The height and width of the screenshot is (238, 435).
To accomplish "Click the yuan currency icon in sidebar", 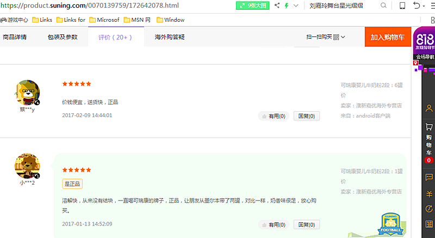I will [429, 194].
